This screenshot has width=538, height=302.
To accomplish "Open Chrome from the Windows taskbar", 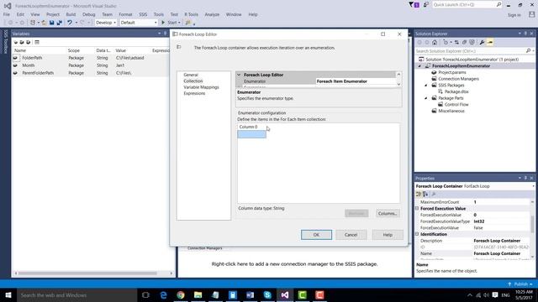I will click(181, 295).
